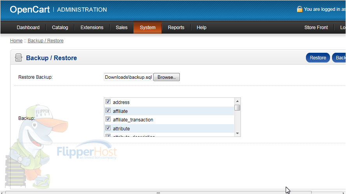Click the table list scroll down arrow
Viewport: 346px width, 194px height.
[x=237, y=133]
